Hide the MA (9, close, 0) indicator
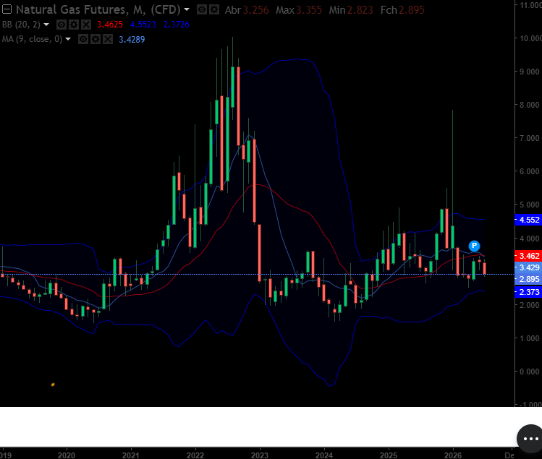Image resolution: width=542 pixels, height=459 pixels. [83, 39]
